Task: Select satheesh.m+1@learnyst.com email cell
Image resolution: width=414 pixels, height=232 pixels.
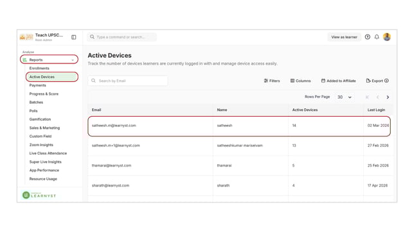Action: pyautogui.click(x=116, y=145)
